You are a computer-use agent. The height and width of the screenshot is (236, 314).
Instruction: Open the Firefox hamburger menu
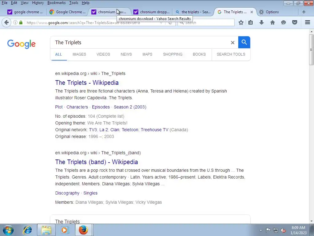click(x=307, y=22)
